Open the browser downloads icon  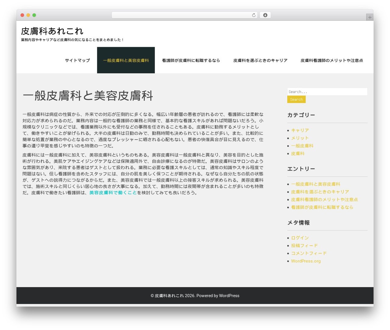(x=265, y=15)
